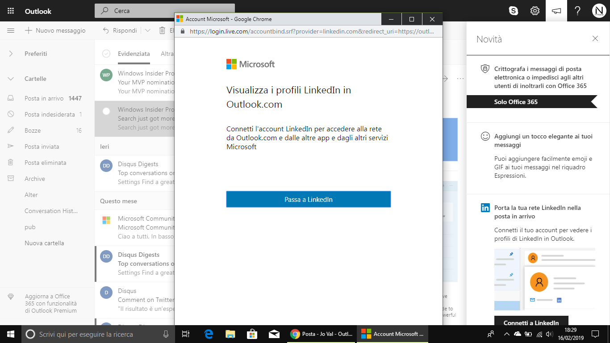Open the Ieri Disqus Digests message
The image size is (610, 343).
(x=134, y=173)
